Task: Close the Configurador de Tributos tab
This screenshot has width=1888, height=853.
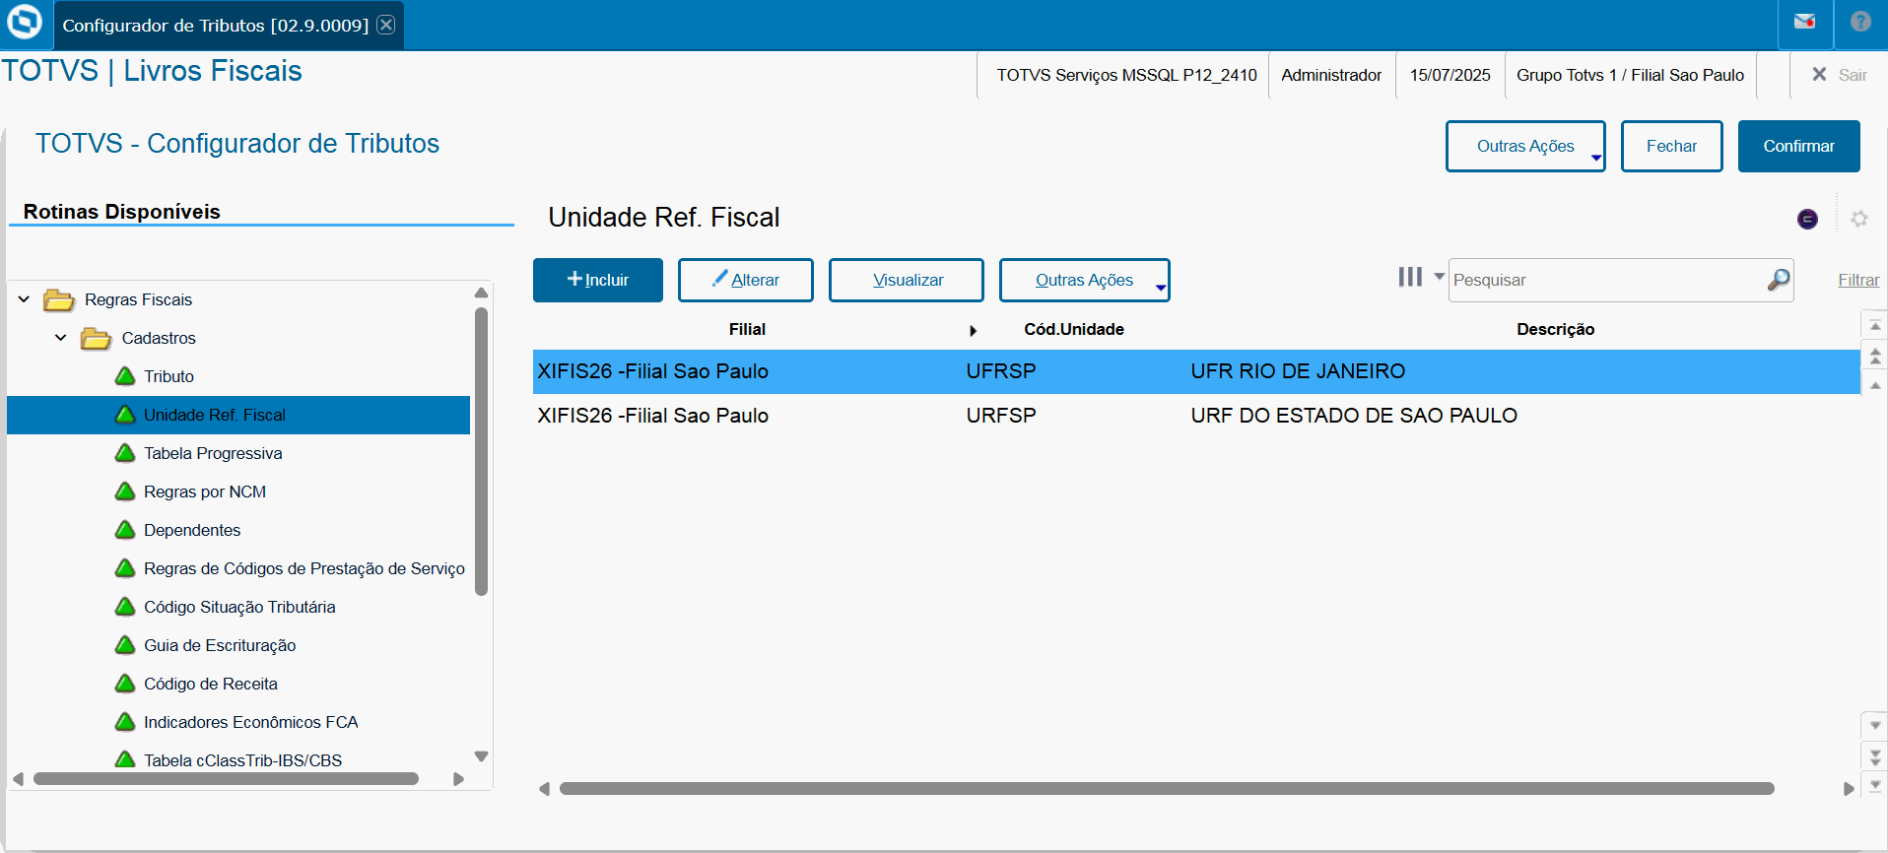Action: (x=386, y=25)
